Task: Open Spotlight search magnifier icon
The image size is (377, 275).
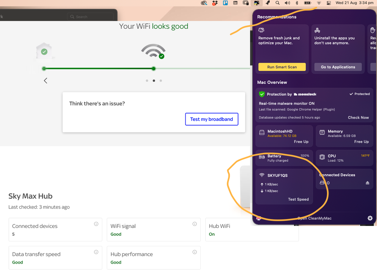Action: coord(277,3)
